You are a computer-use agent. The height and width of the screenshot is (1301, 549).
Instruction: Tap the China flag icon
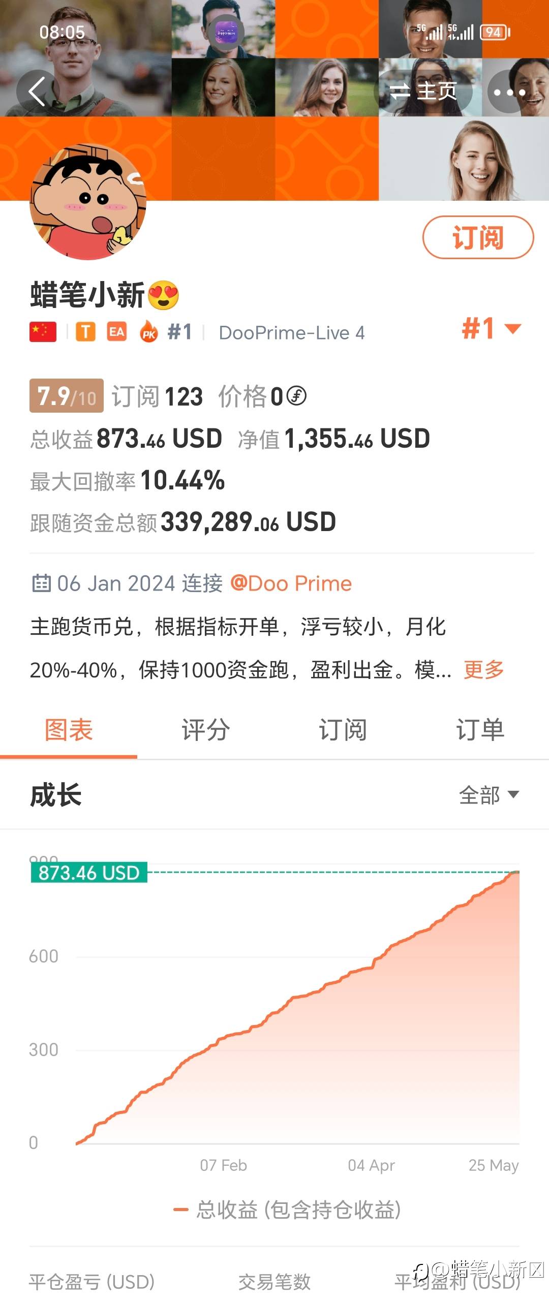coord(43,332)
